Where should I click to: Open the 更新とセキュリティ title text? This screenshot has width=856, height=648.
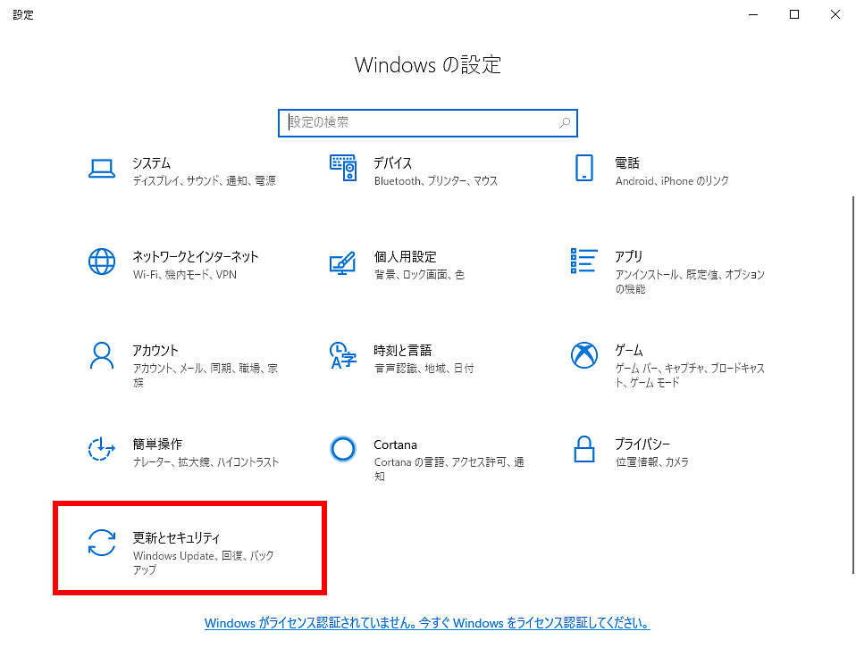click(x=176, y=537)
